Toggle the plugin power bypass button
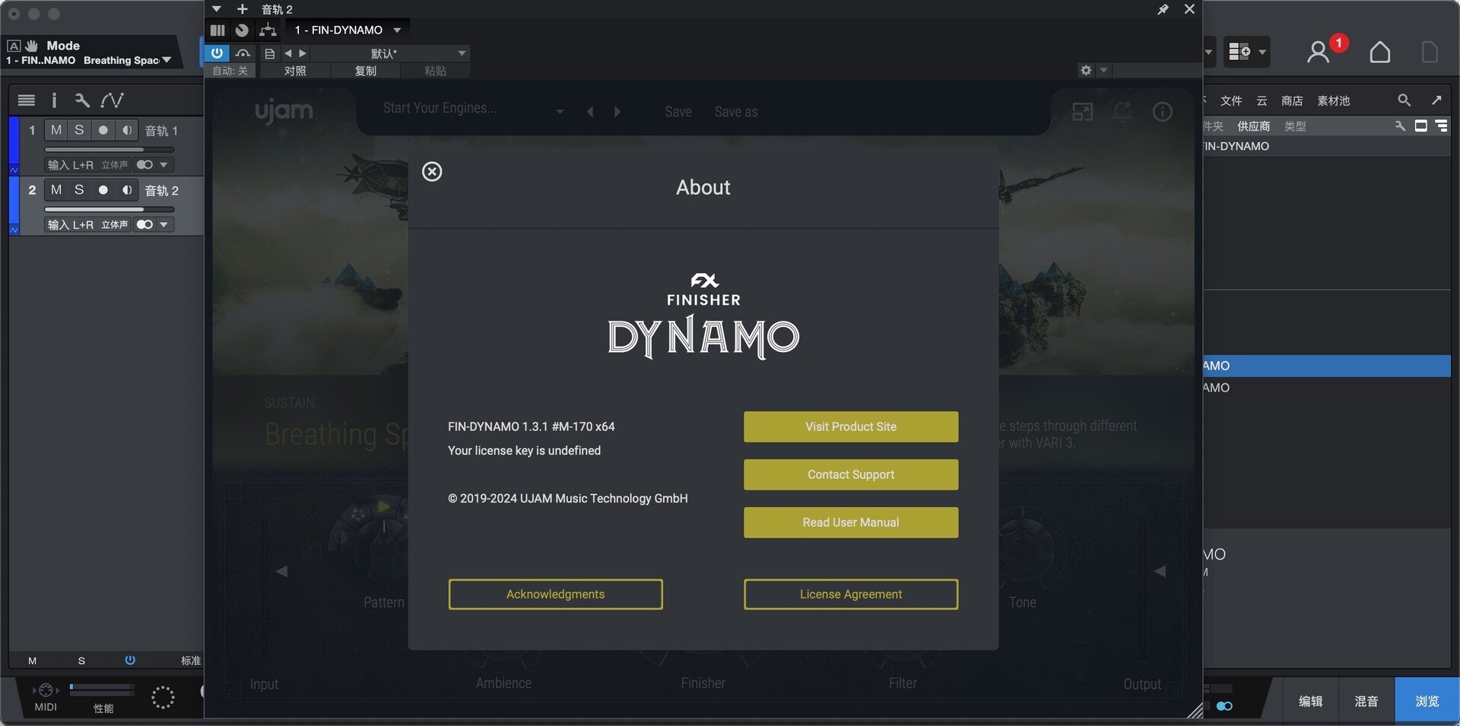1460x726 pixels. [x=217, y=53]
